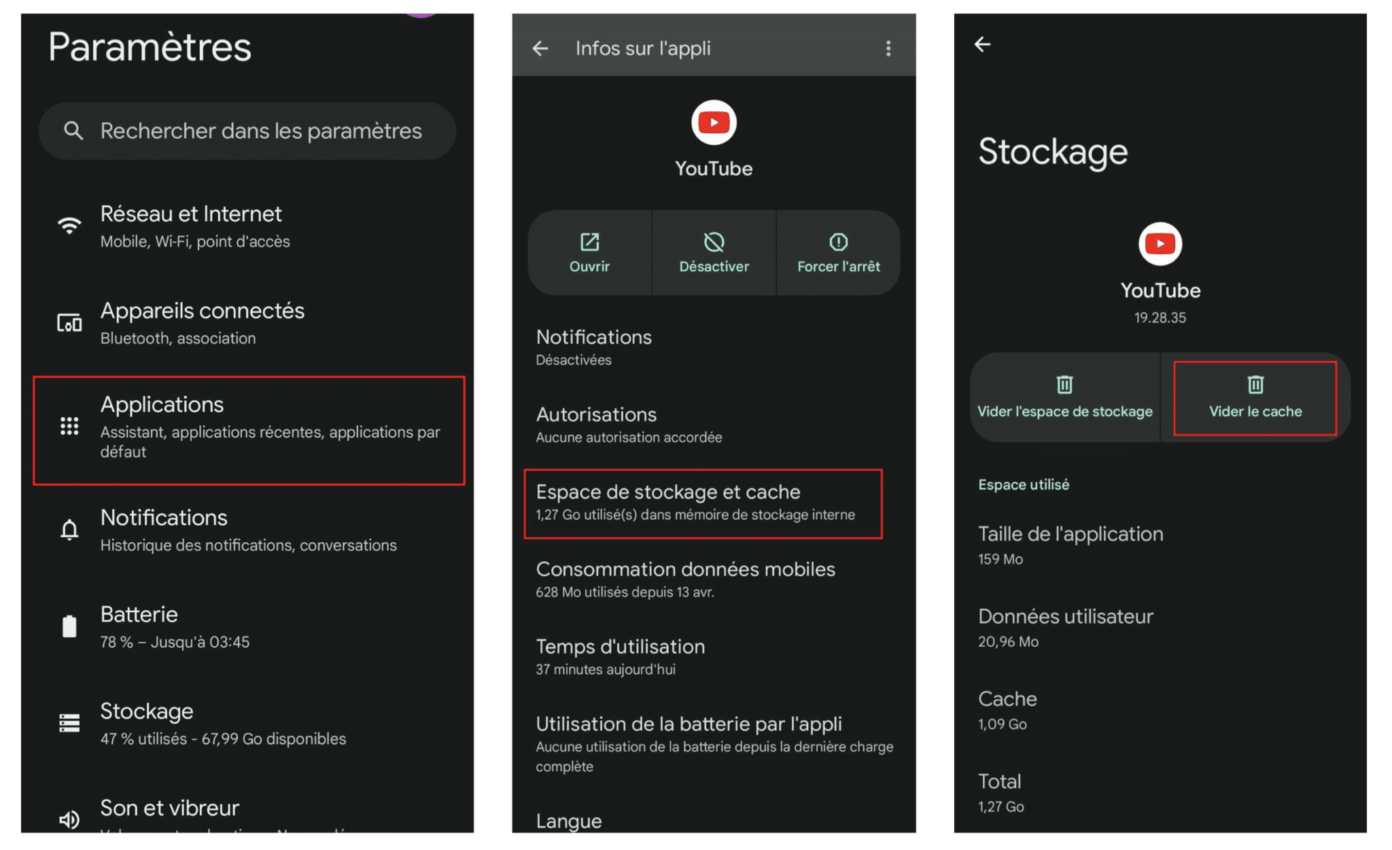Viewport: 1392px width, 850px height.
Task: Click the Stockage page heading
Action: [1053, 152]
